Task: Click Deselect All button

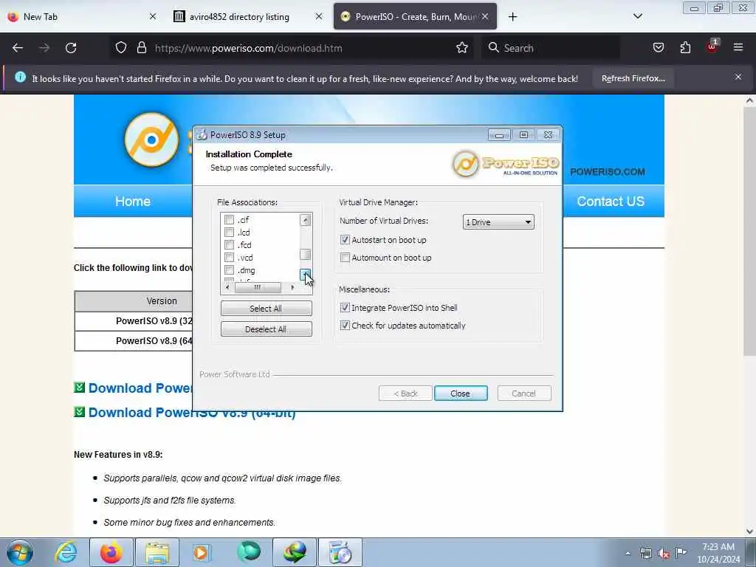Action: click(266, 329)
